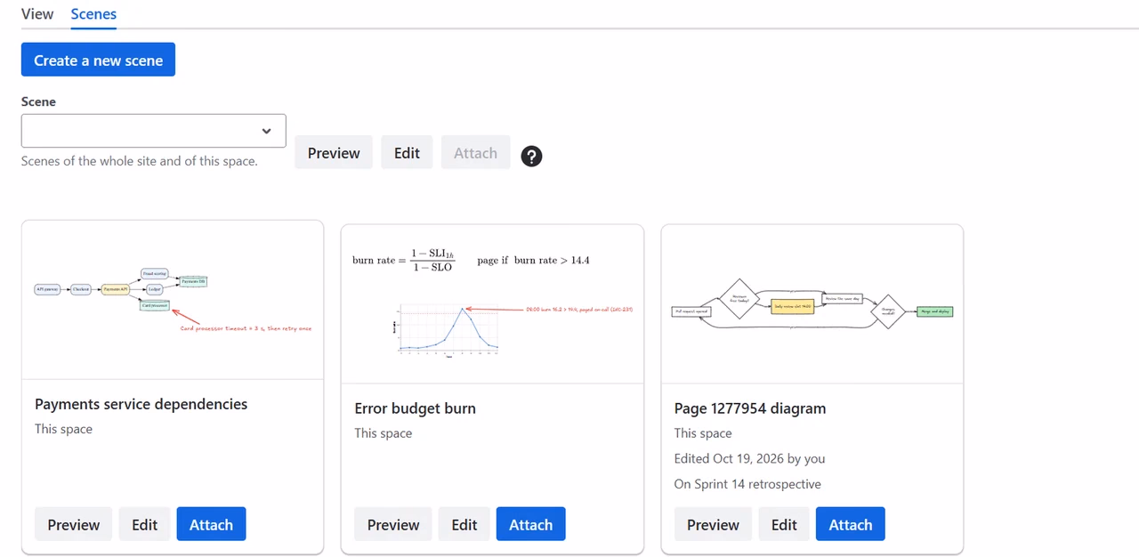Click 'Edited Oct 19, 2026 by you' text
Image resolution: width=1139 pixels, height=557 pixels.
[749, 458]
